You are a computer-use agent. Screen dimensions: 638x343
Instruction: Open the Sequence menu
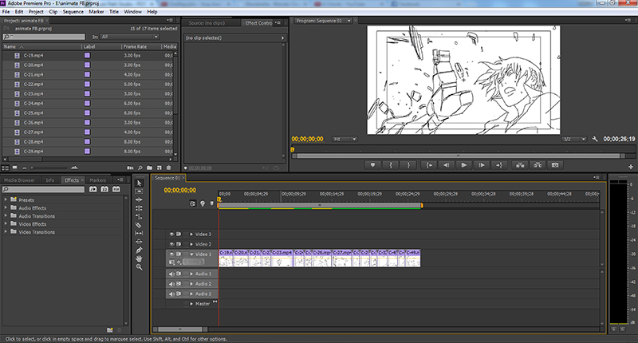73,12
